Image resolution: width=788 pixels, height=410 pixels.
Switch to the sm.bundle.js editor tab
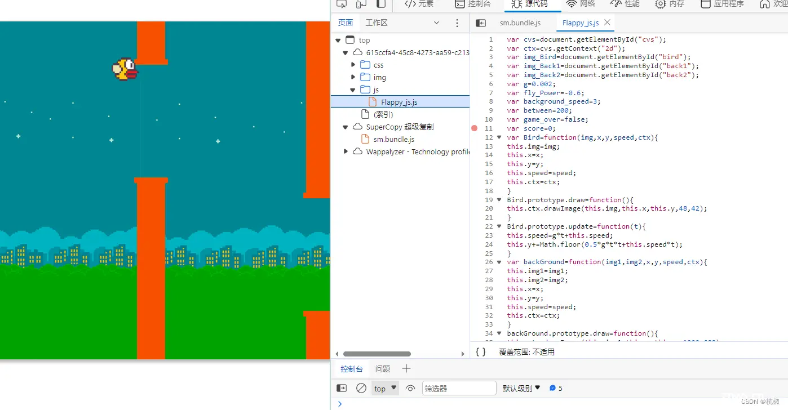520,23
